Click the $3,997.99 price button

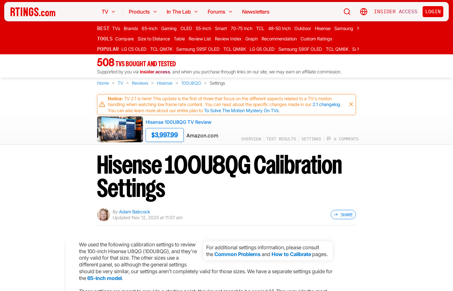[164, 135]
